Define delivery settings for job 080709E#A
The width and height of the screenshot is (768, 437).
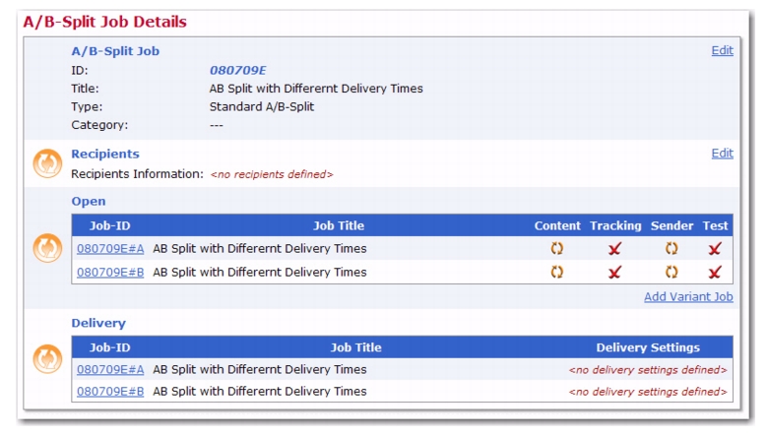(x=648, y=370)
